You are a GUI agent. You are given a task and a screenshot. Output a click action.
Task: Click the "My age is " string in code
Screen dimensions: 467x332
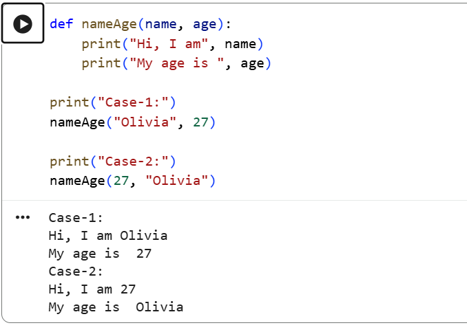point(177,63)
